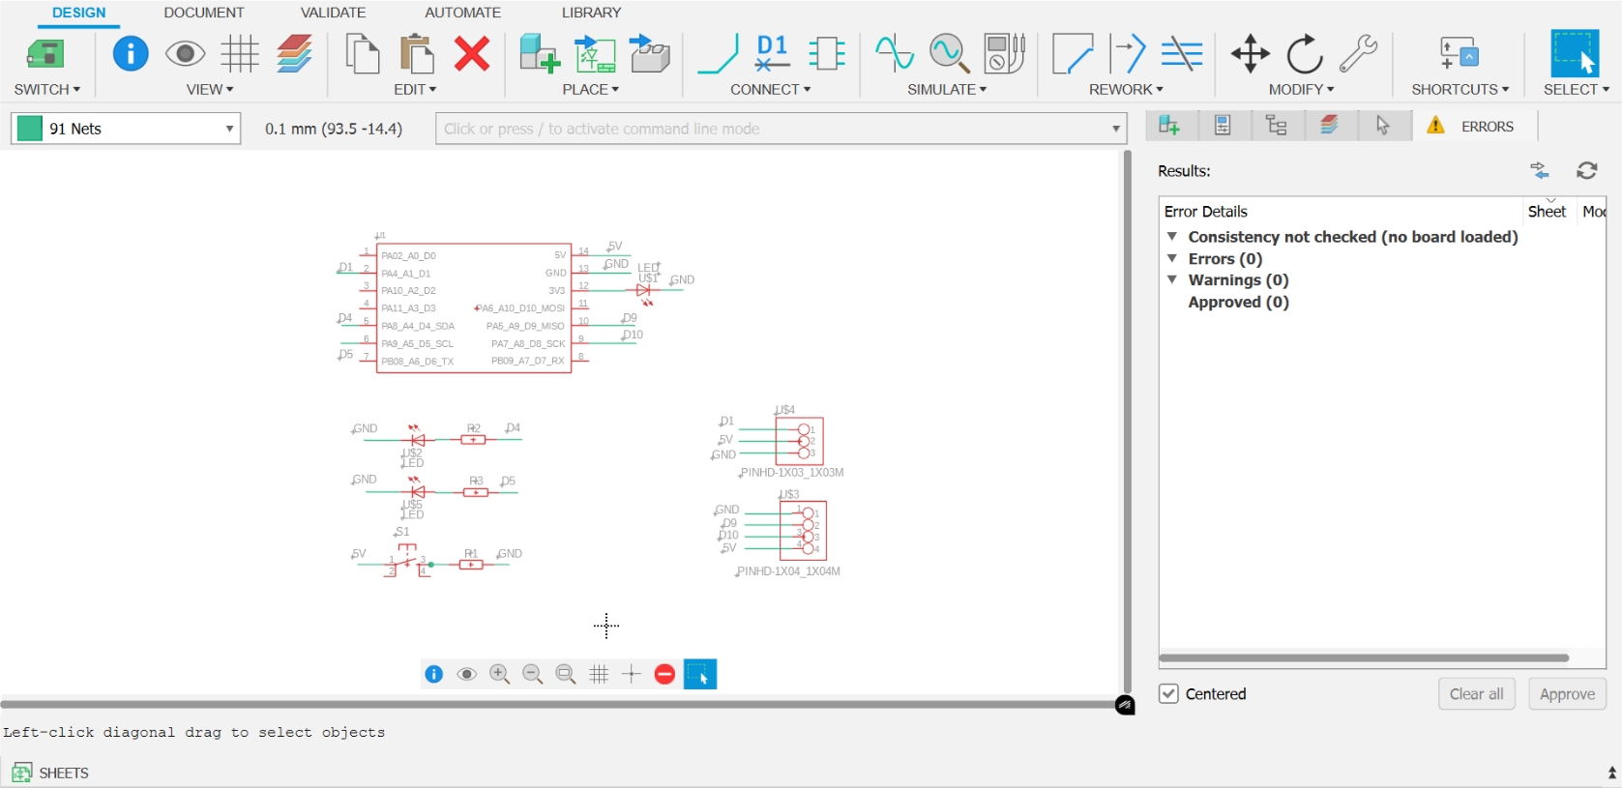Select the Net draw tool
The image size is (1622, 788).
pos(719,54)
